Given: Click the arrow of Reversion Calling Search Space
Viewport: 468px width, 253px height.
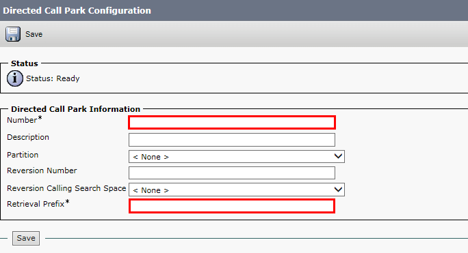Looking at the screenshot, I should 338,190.
